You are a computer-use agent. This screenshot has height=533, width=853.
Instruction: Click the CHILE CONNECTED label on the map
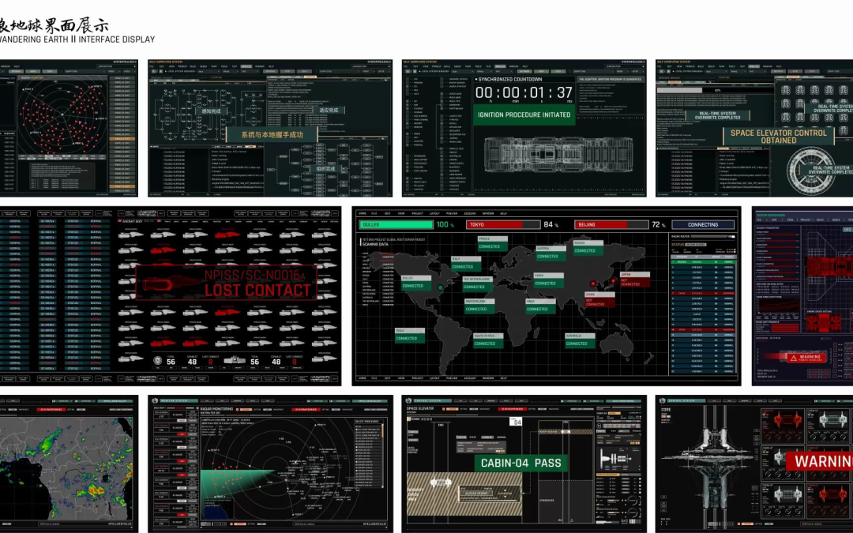410,336
